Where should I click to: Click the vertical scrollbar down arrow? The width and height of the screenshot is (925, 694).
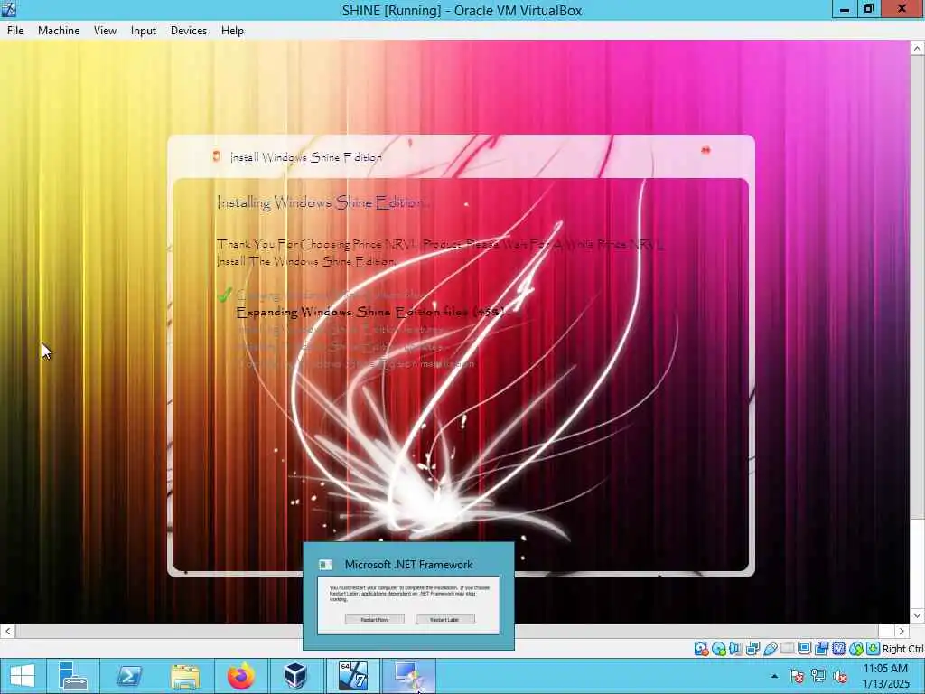(918, 615)
